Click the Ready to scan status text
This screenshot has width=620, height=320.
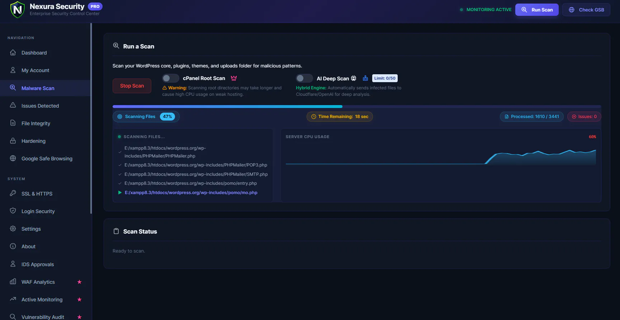click(129, 251)
